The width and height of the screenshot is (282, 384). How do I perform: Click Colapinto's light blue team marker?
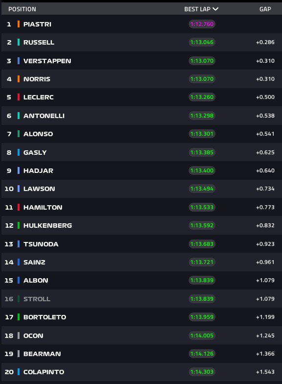pos(19,372)
